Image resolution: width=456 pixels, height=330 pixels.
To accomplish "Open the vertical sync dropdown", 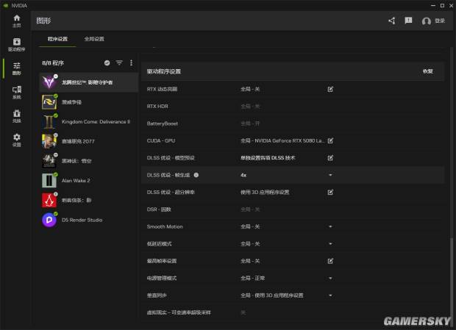I will tap(330, 295).
